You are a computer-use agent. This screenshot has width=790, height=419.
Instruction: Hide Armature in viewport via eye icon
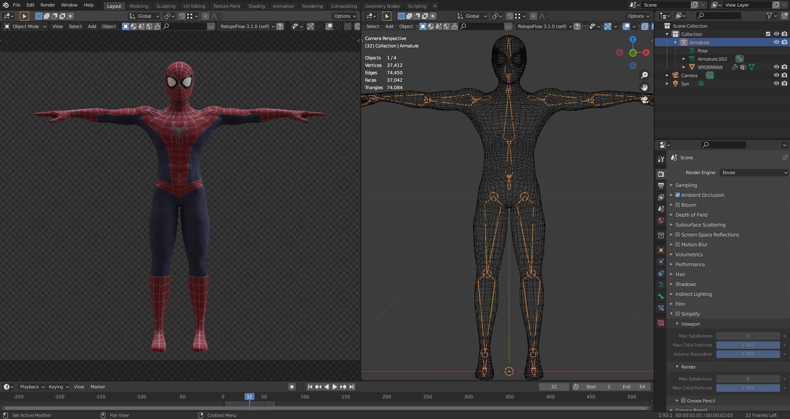click(776, 42)
